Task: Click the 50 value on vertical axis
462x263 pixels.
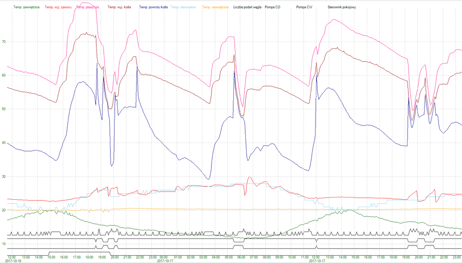Action: 4,109
